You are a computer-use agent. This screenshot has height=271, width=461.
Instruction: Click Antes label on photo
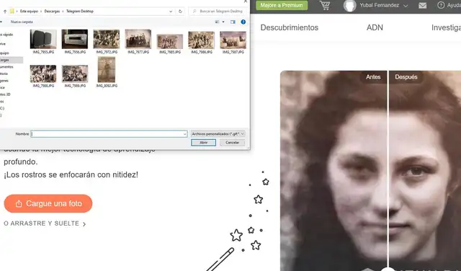373,77
